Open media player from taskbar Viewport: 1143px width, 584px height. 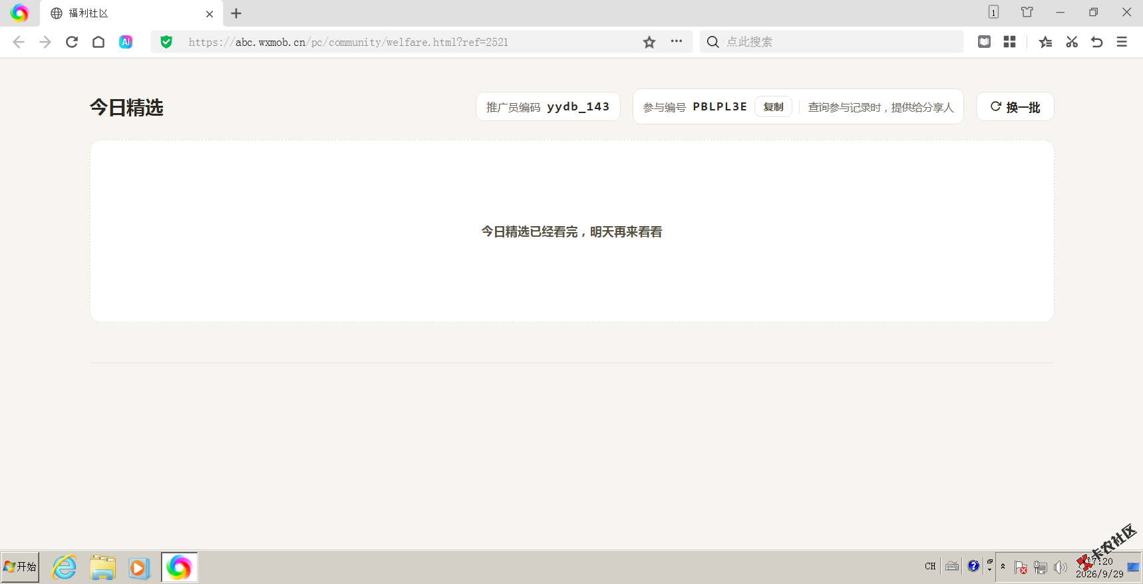[138, 567]
